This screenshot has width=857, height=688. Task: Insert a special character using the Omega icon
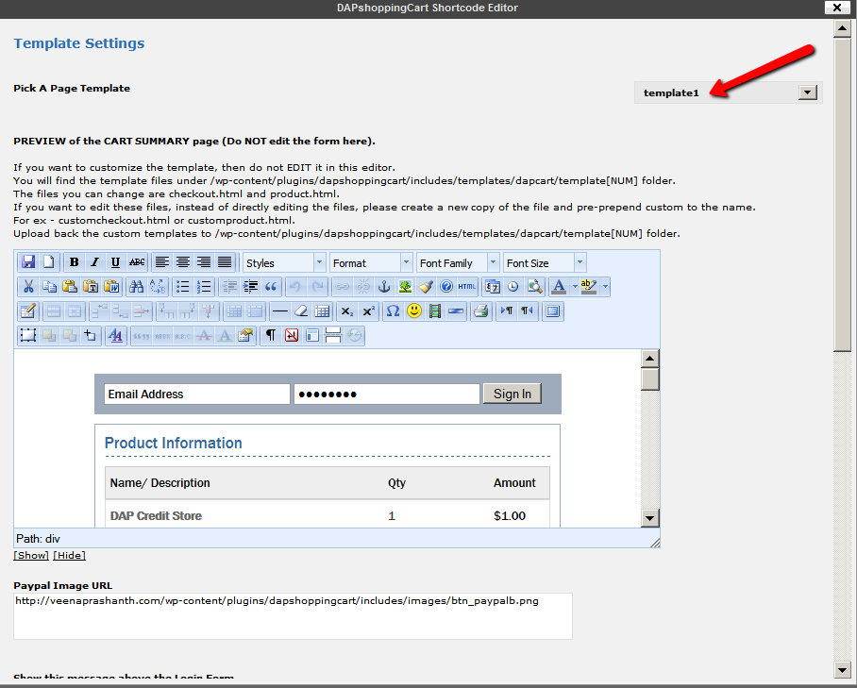pyautogui.click(x=393, y=310)
